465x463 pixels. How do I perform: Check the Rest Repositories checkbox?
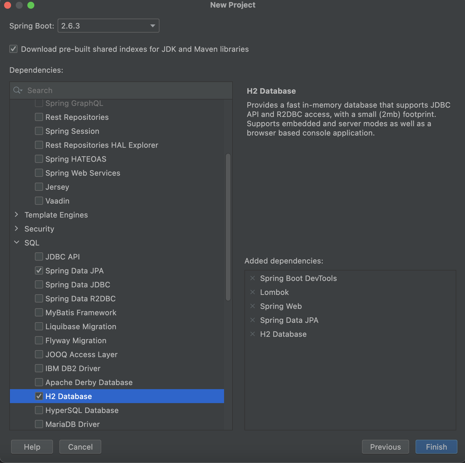click(39, 117)
